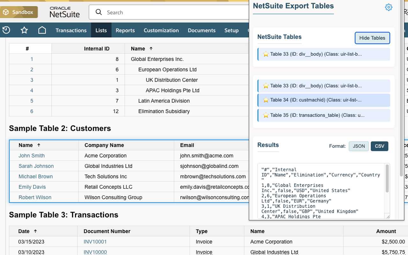Click john.smith@acme.com email cell
The width and height of the screenshot is (408, 255).
pos(207,156)
